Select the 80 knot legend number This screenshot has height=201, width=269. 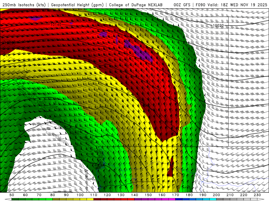coord(53,195)
